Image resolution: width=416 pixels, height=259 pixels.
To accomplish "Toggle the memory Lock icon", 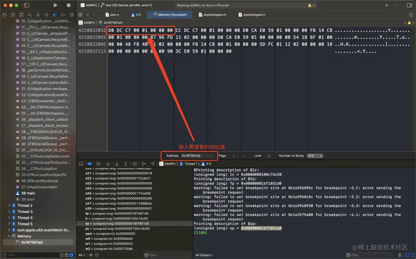I will [269, 156].
